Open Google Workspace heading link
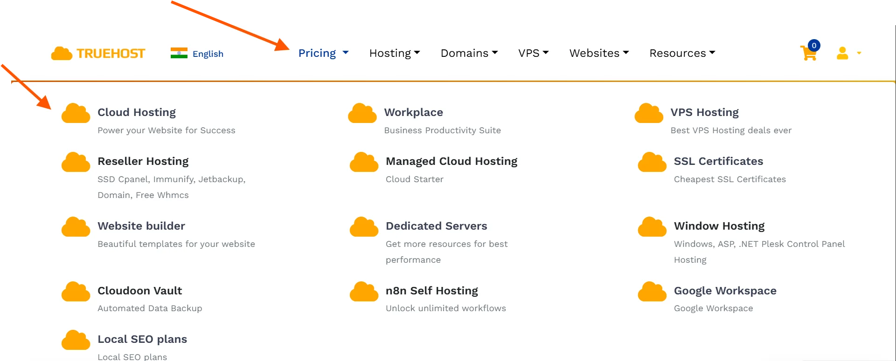This screenshot has width=896, height=361. 725,291
